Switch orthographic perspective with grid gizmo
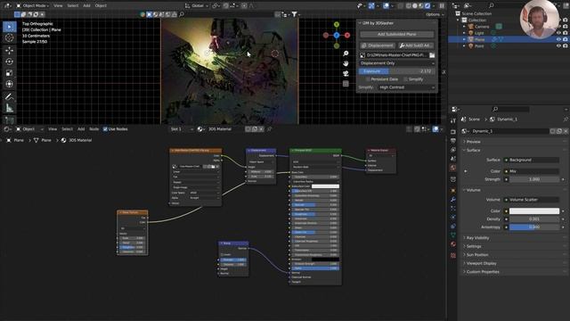The image size is (570, 321). click(346, 84)
